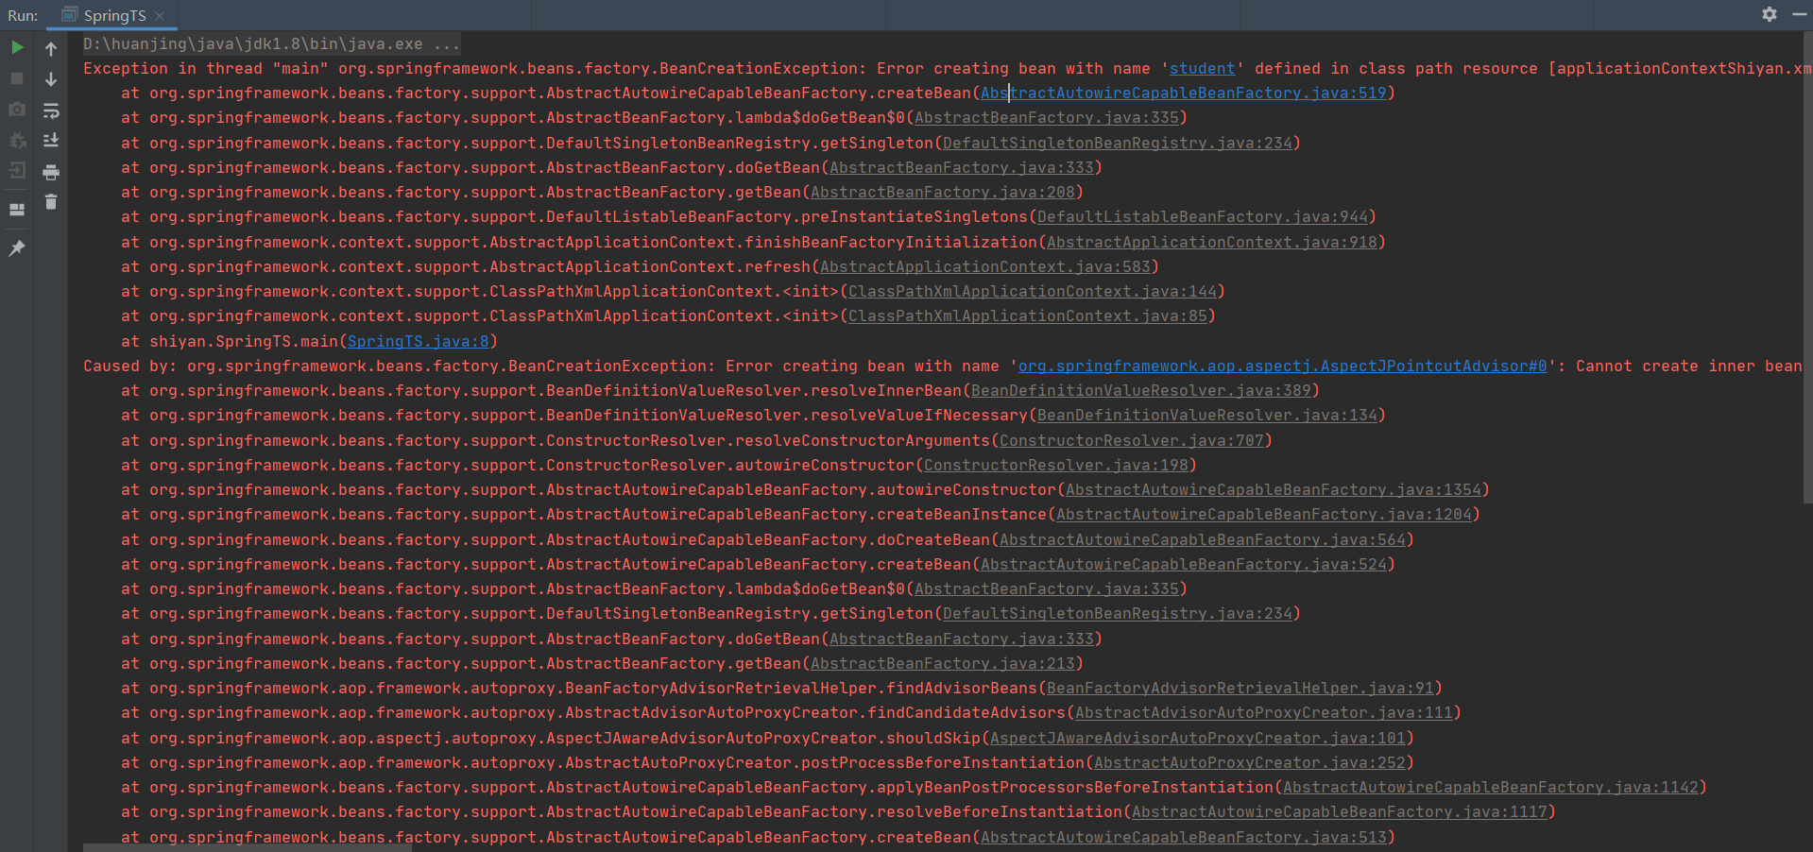1813x852 pixels.
Task: Print the console contents
Action: click(51, 172)
